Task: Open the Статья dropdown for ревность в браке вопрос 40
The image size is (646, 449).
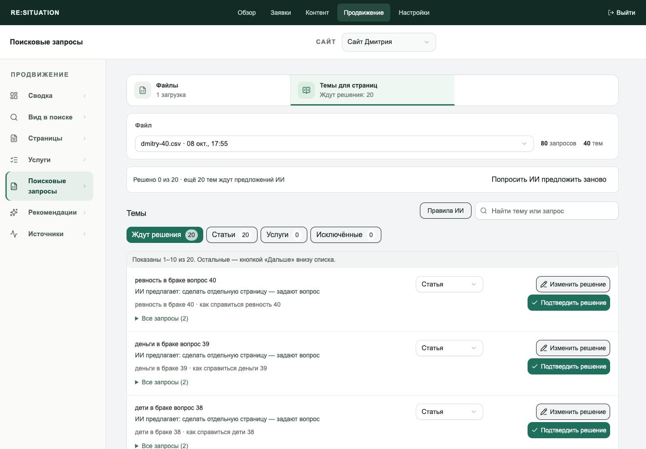Action: coord(449,284)
